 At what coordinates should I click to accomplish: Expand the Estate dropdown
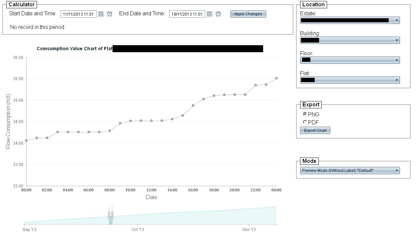(x=397, y=20)
